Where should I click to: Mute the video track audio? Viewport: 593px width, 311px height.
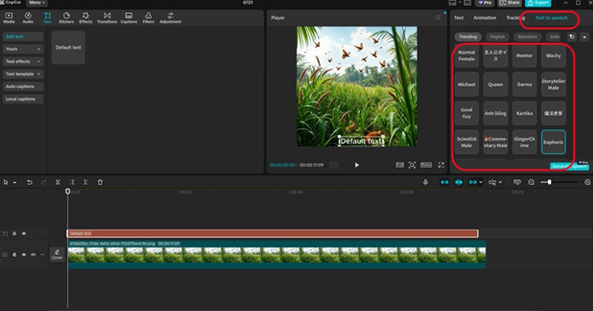(32, 255)
